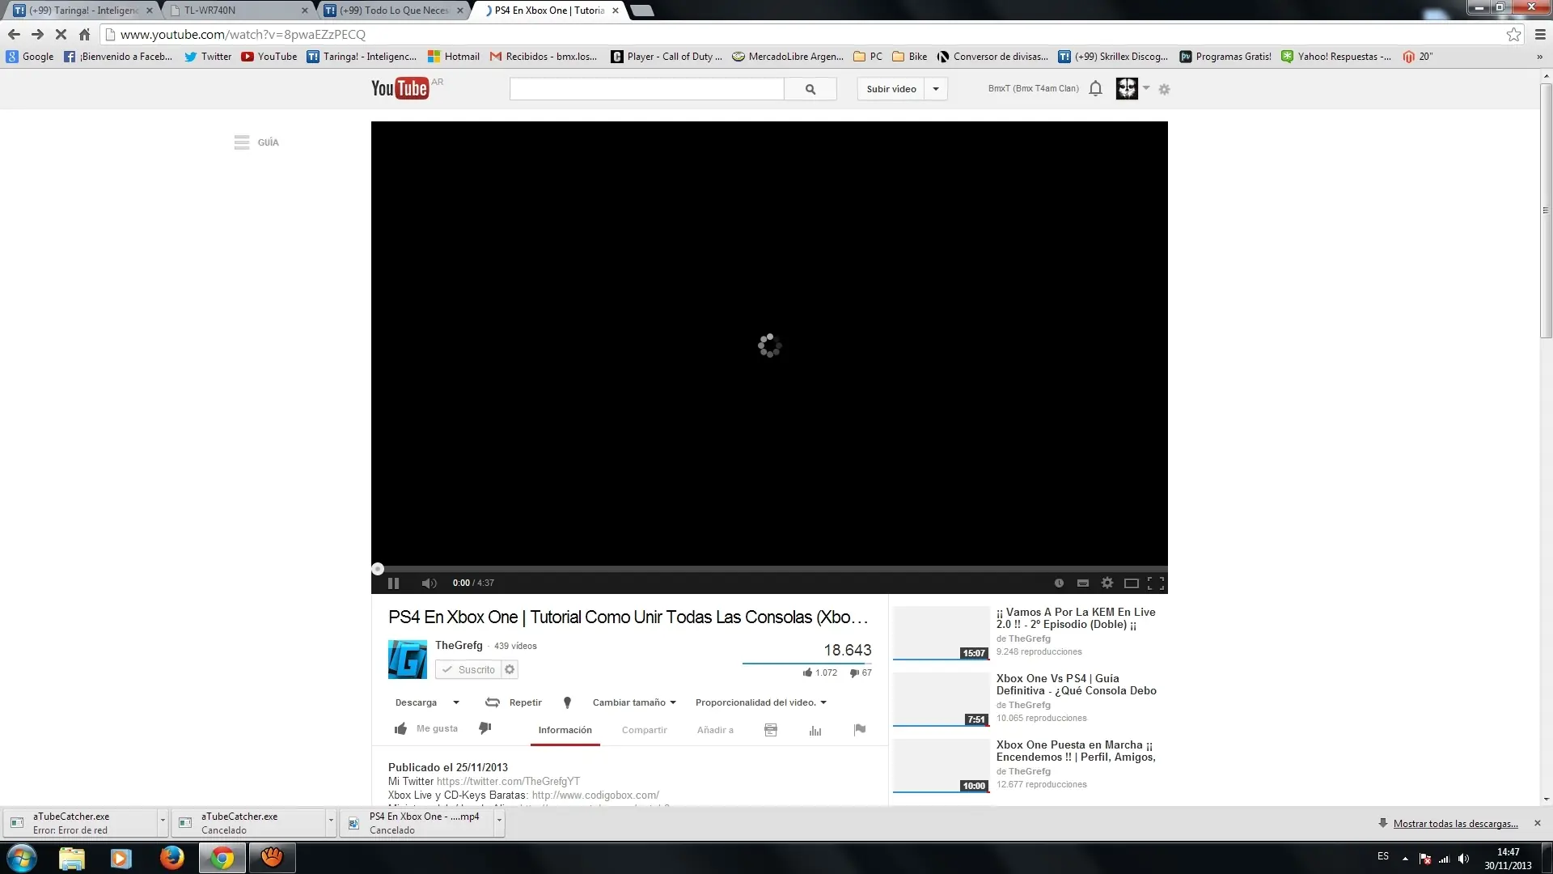Launch Firefox from the taskbar
Image resolution: width=1553 pixels, height=874 pixels.
tap(171, 858)
